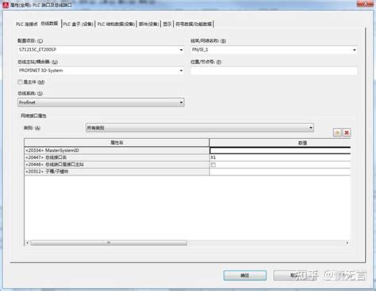Click the 位置/节点号 input field
The height and width of the screenshot is (291, 376).
pyautogui.click(x=274, y=70)
